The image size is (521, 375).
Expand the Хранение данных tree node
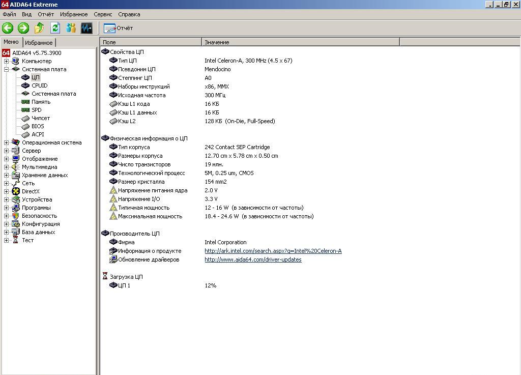coord(6,175)
